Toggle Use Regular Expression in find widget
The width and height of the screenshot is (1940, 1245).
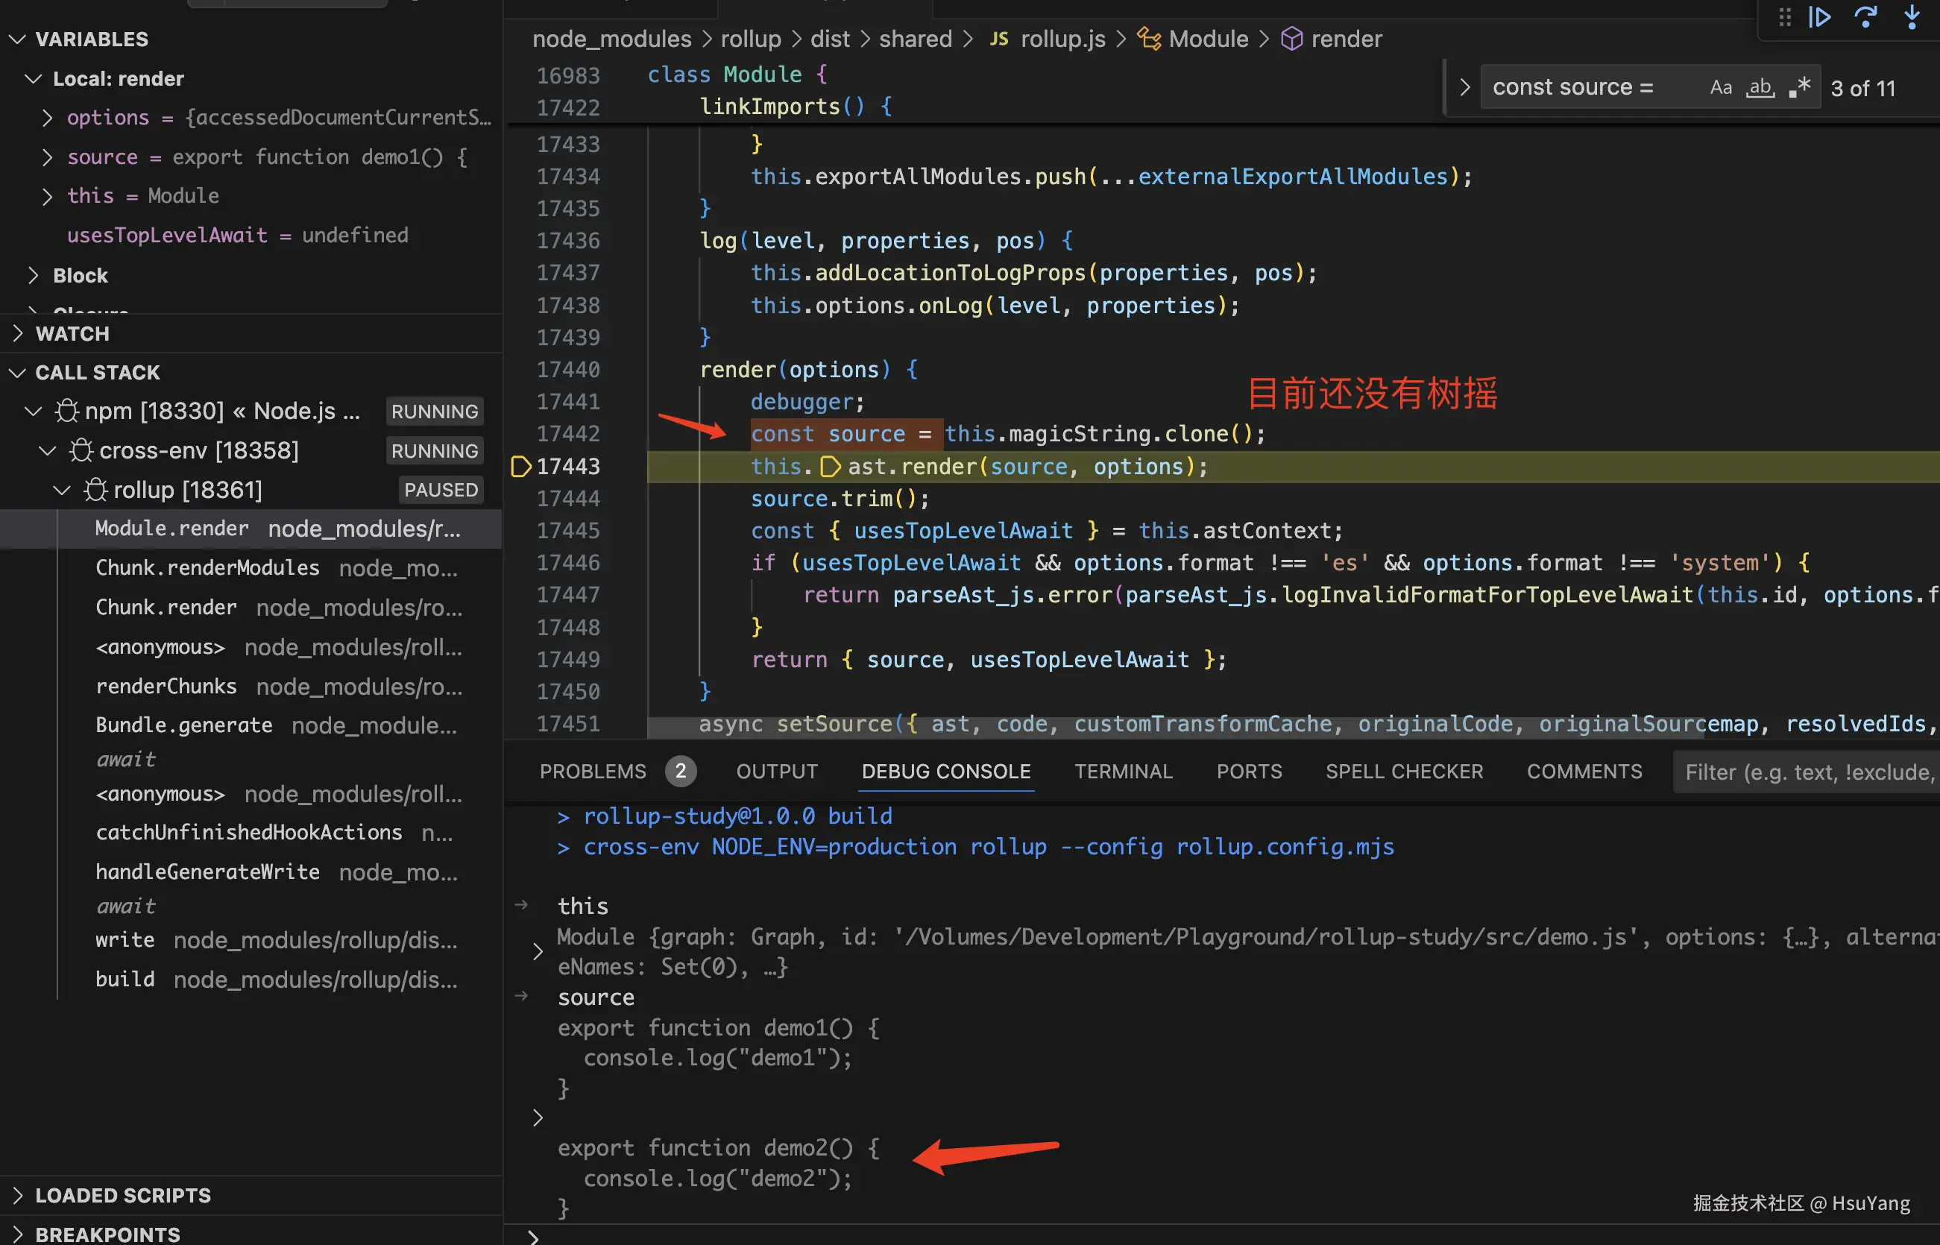[x=1799, y=87]
